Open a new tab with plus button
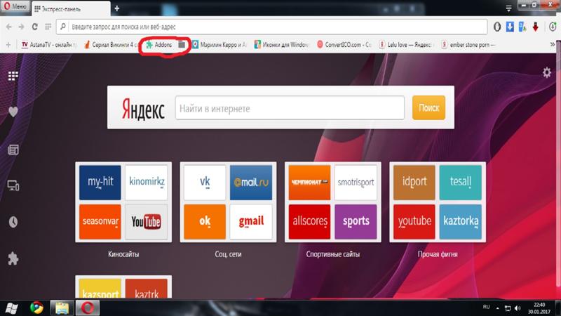Screen dimensions: 561x316 (x=117, y=8)
